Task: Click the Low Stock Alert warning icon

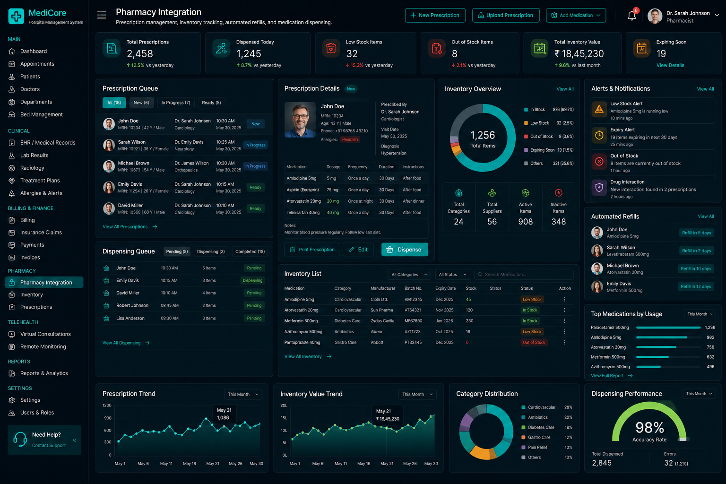Action: pyautogui.click(x=599, y=109)
